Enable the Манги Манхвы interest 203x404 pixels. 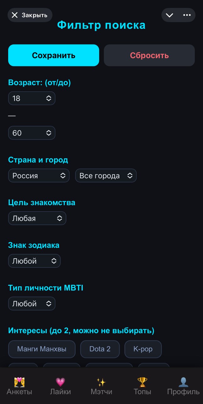42,349
